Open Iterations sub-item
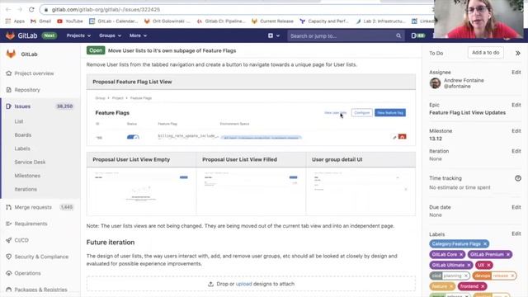Screen dimensions: 528x297 pyautogui.click(x=26, y=189)
